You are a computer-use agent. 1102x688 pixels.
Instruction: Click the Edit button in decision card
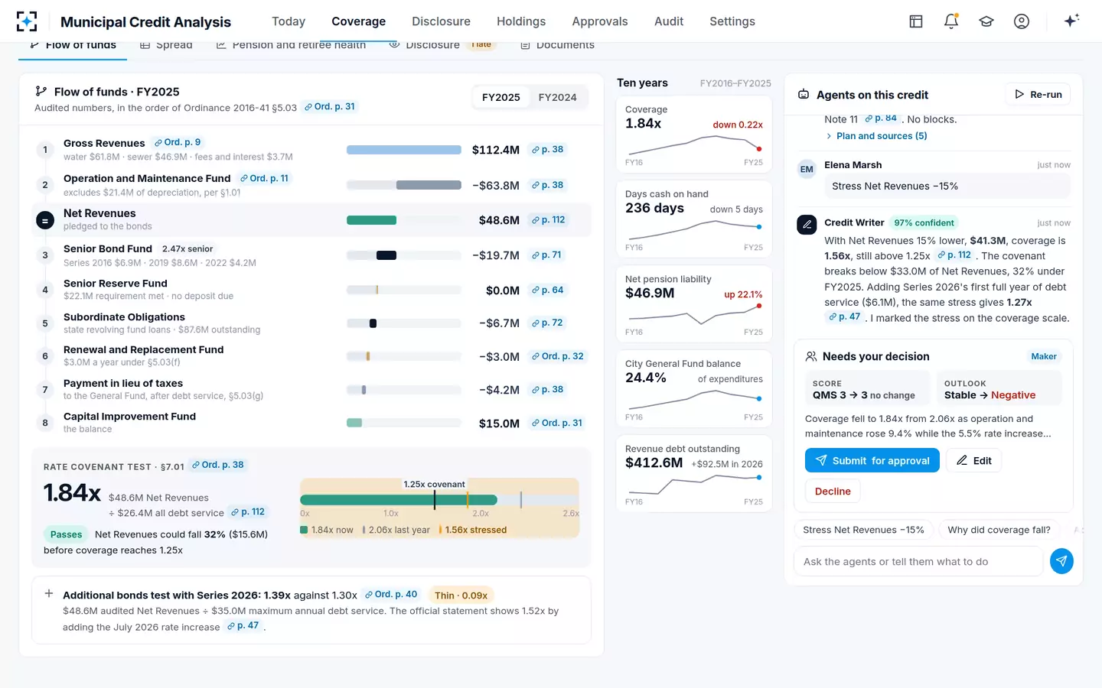point(973,460)
